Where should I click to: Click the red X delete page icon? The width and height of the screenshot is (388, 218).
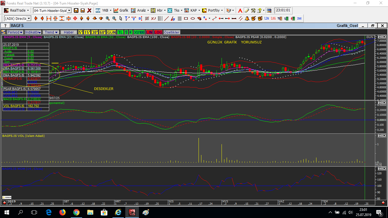point(89,11)
